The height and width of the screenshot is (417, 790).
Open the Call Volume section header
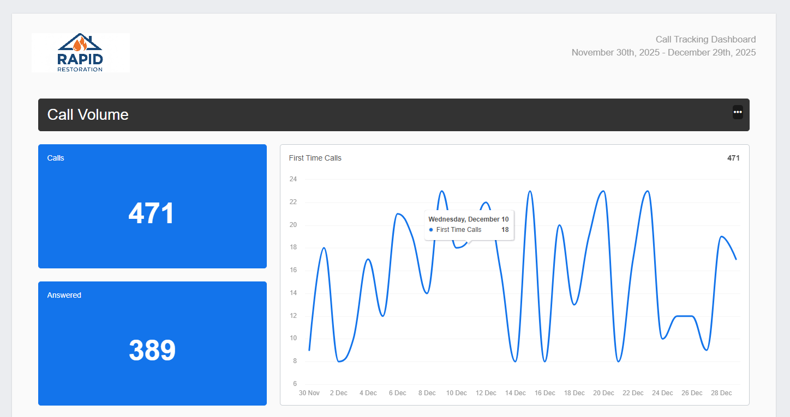tap(88, 115)
